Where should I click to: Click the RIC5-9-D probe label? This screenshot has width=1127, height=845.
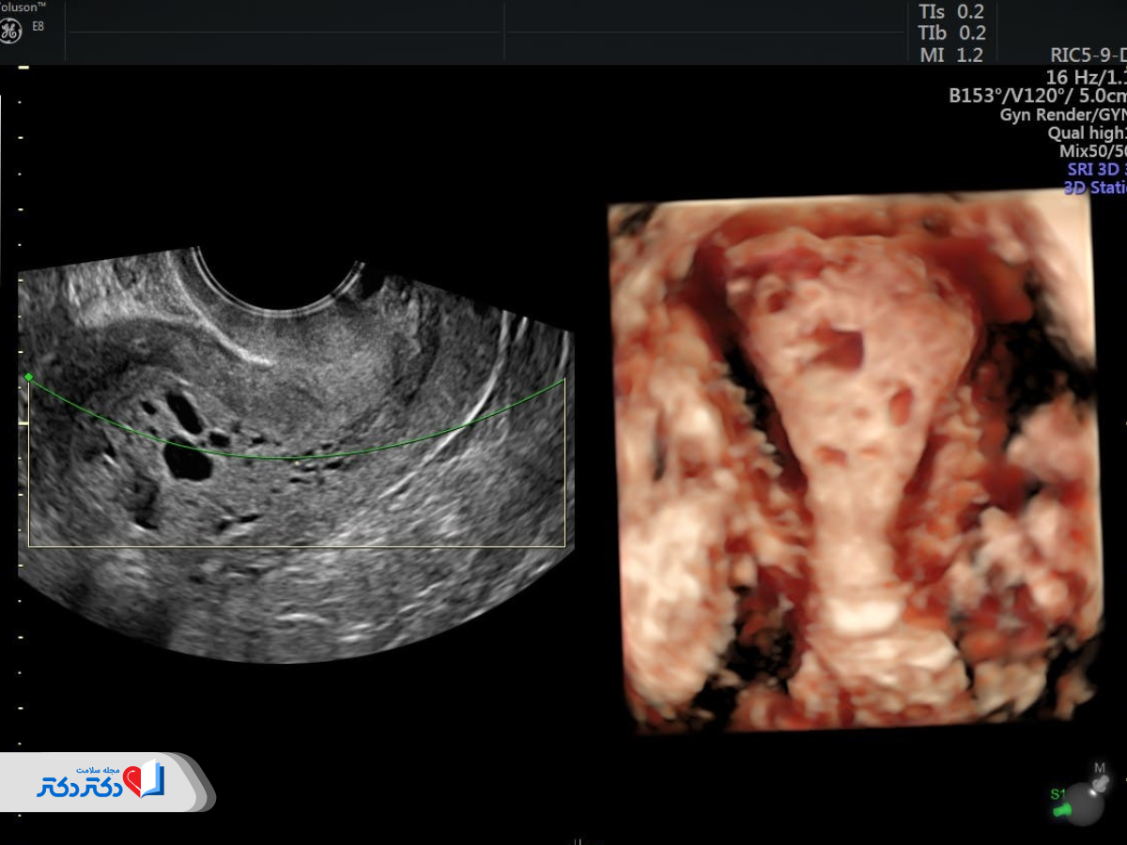[1088, 56]
